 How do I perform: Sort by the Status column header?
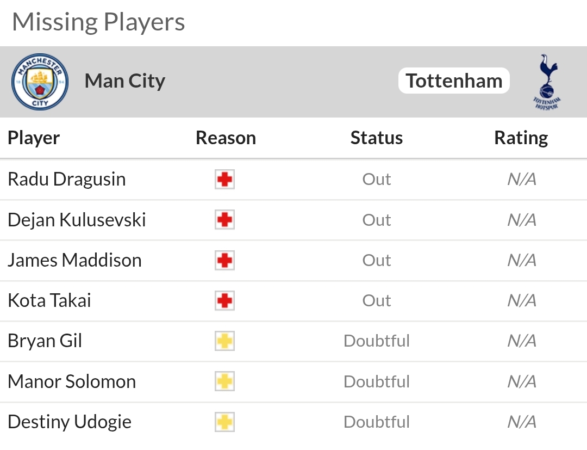377,138
